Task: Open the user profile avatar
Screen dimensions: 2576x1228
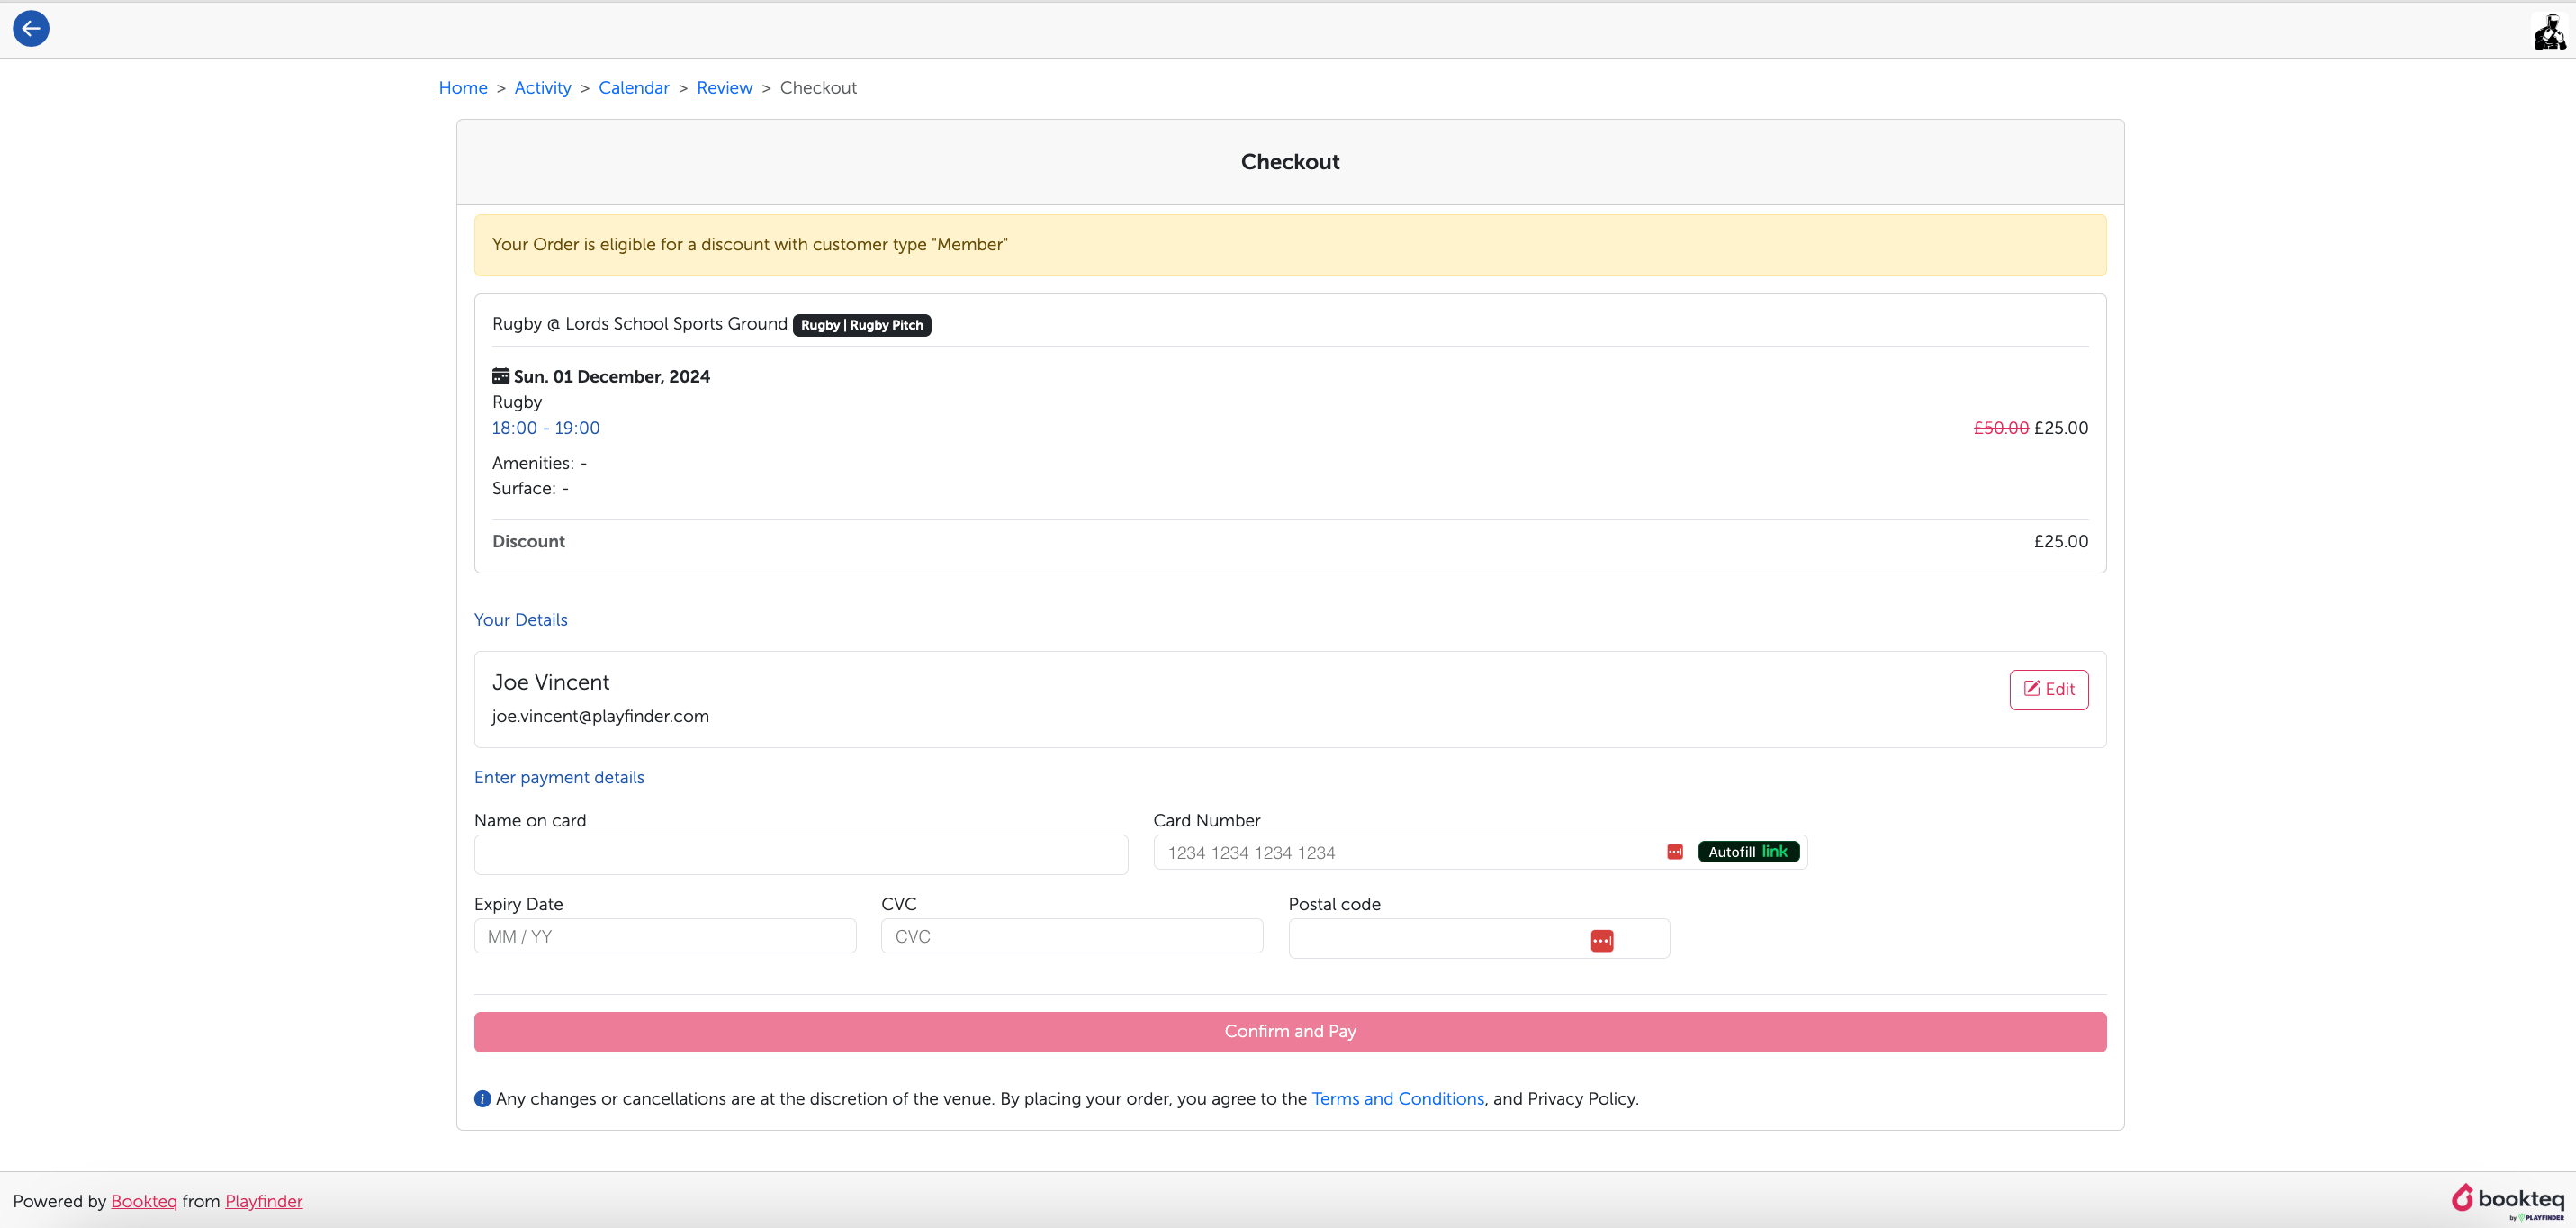Action: point(2549,31)
